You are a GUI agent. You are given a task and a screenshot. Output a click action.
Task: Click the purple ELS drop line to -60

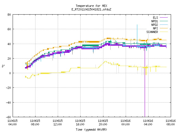[145, 83]
